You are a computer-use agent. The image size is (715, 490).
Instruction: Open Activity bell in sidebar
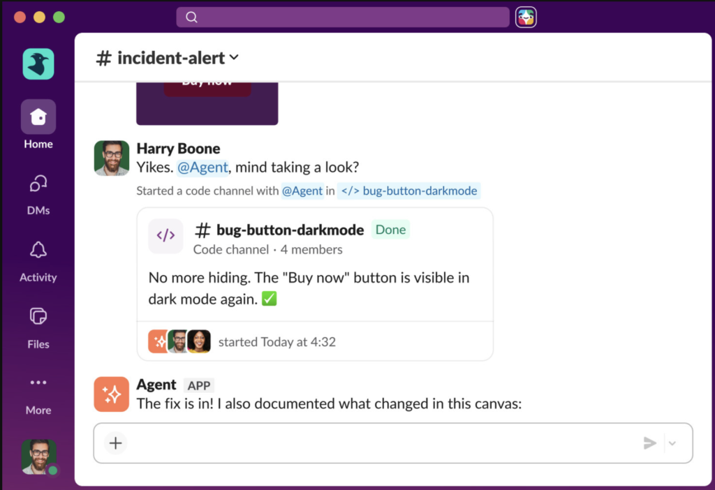tap(38, 262)
